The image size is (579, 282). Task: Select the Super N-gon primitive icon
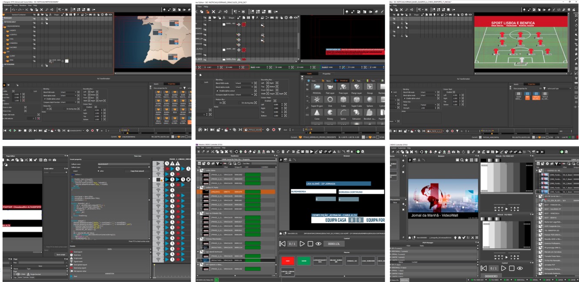tap(317, 99)
